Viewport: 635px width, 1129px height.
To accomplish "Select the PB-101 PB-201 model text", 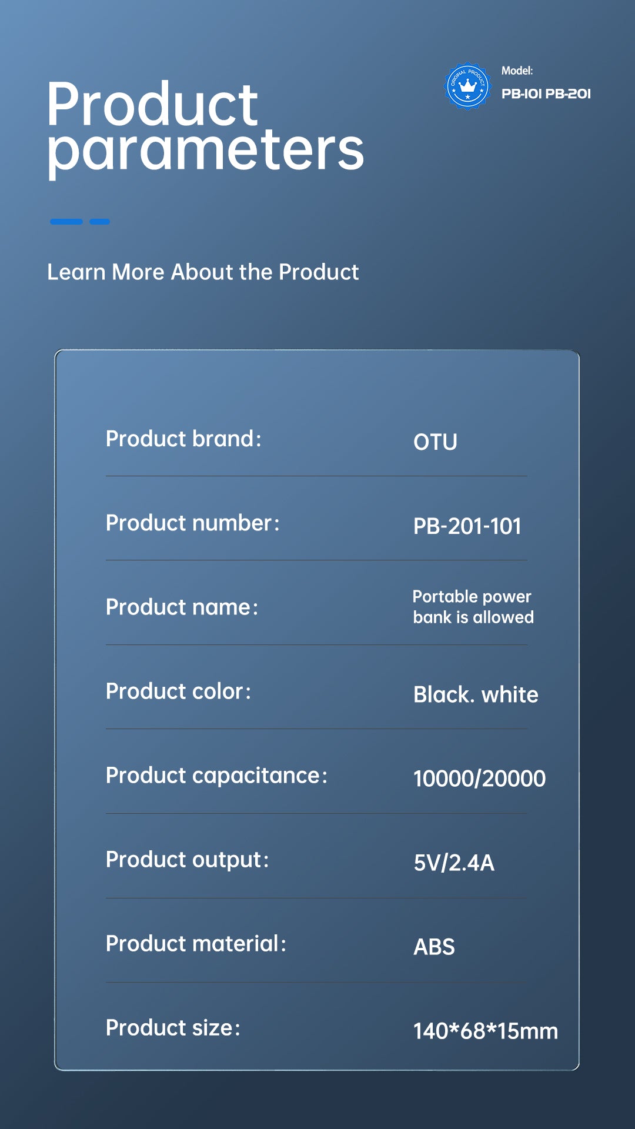I will (546, 94).
